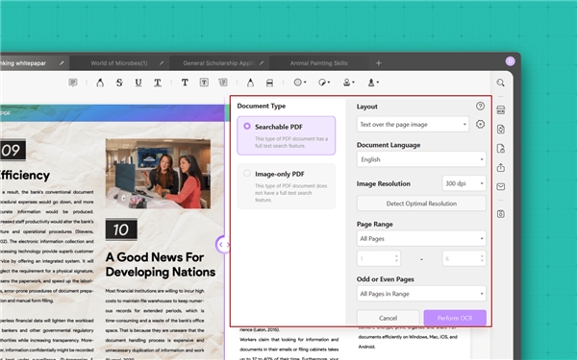
Task: Open the Page Range All Pages dropdown
Action: click(x=421, y=238)
